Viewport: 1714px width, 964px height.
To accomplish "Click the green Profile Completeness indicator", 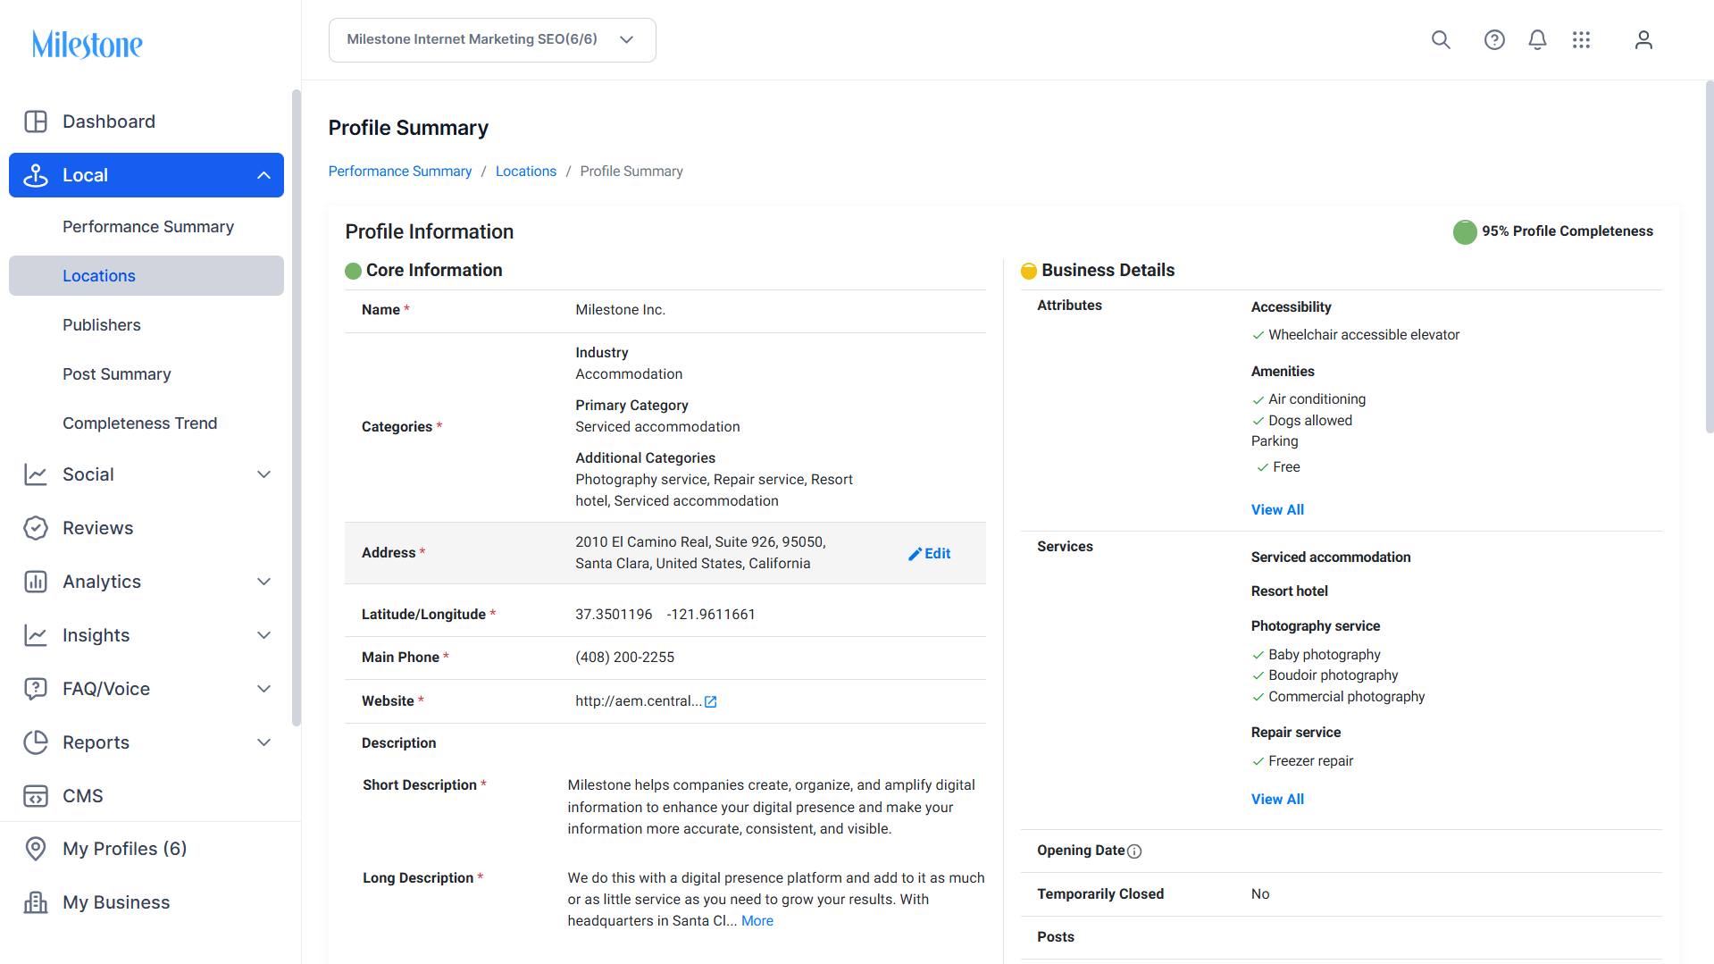I will pyautogui.click(x=1465, y=232).
